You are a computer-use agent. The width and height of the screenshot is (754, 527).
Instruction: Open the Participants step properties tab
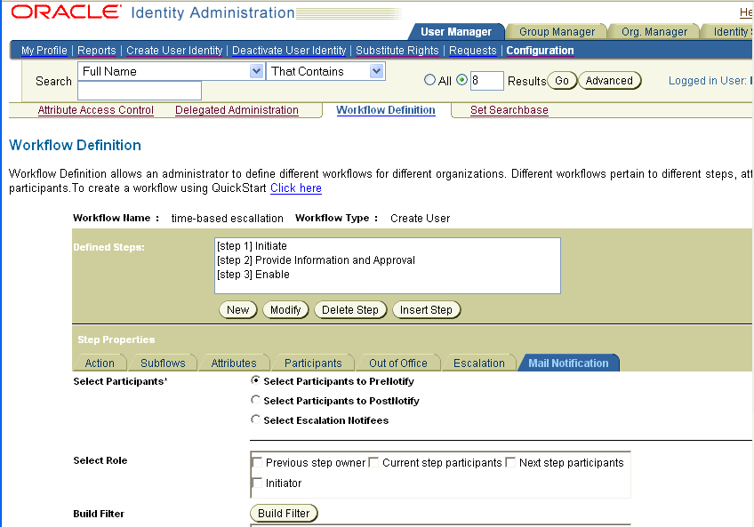tap(313, 363)
